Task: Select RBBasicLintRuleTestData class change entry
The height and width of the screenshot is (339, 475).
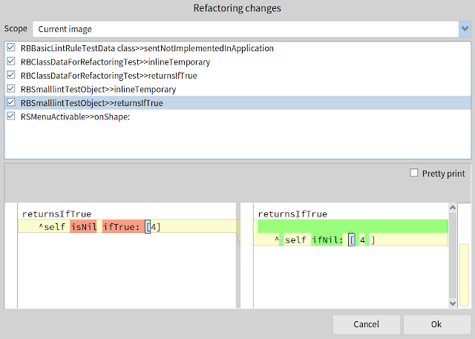Action: click(145, 48)
